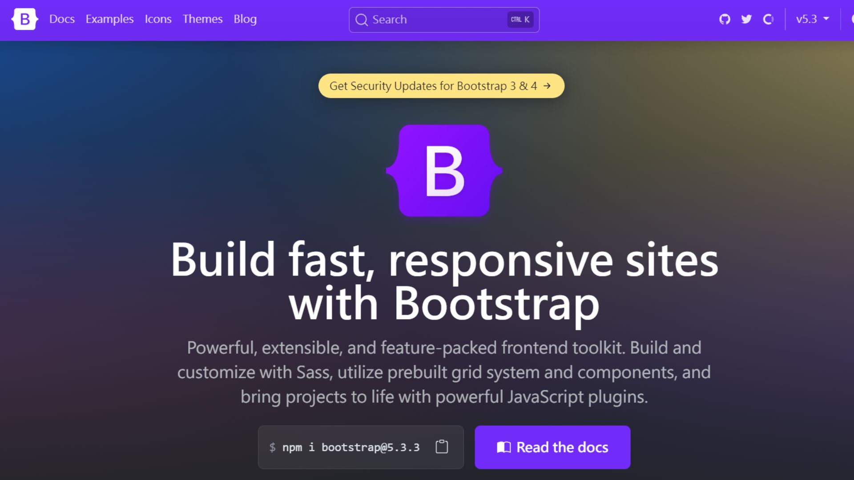Copy the npm install command via clipboard icon
This screenshot has width=854, height=480.
[x=441, y=447]
